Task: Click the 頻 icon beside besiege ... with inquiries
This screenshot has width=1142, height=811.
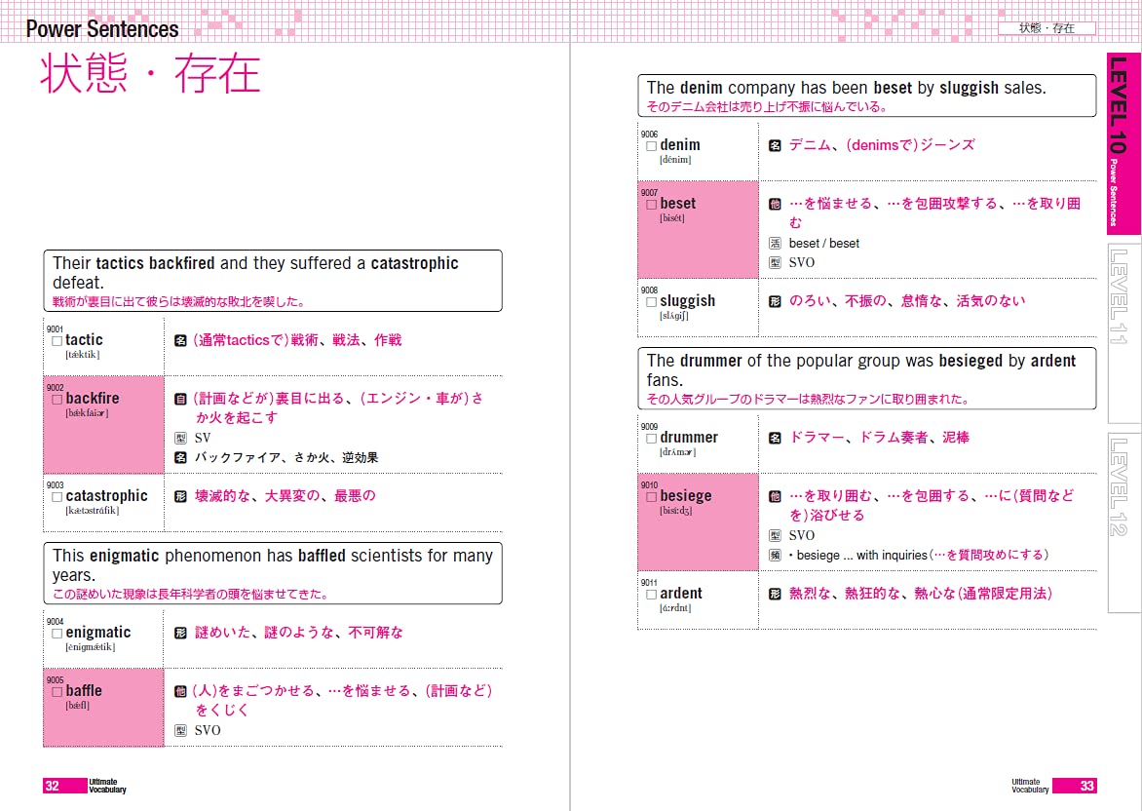Action: coord(775,555)
